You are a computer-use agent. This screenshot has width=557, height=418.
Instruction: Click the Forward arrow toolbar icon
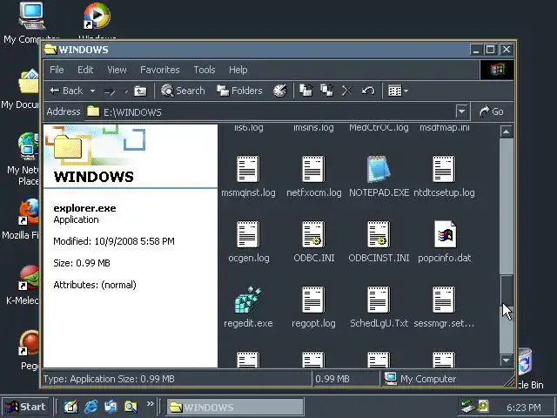pyautogui.click(x=110, y=91)
